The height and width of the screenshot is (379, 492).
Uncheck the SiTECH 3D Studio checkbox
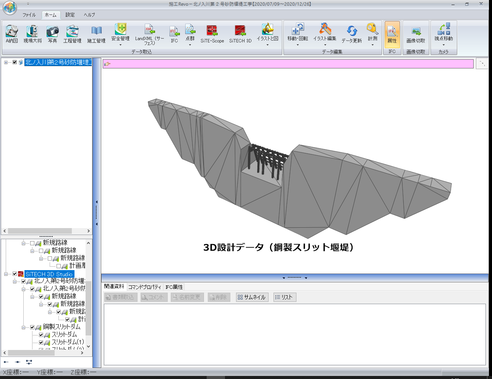(15, 274)
